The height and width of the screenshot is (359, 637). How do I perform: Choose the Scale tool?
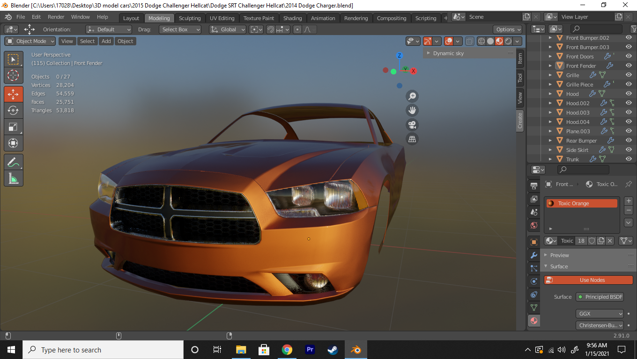[13, 127]
